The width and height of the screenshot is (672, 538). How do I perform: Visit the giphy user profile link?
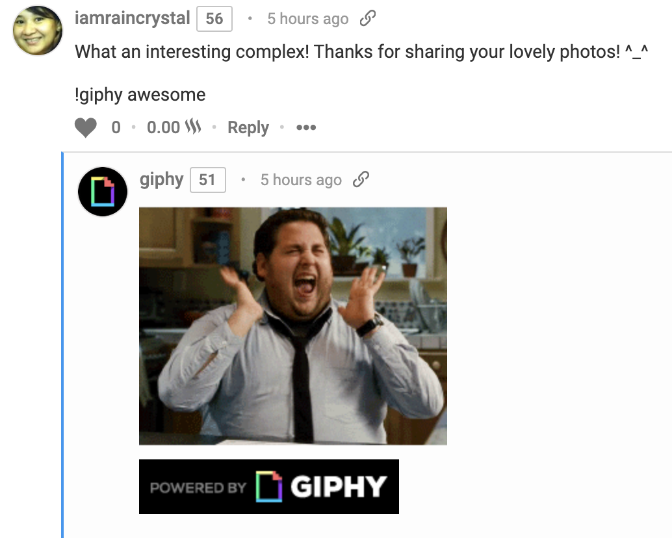(162, 179)
